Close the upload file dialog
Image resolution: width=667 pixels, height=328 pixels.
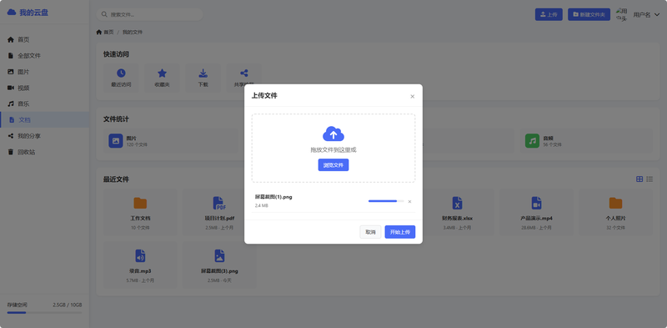pyautogui.click(x=412, y=97)
